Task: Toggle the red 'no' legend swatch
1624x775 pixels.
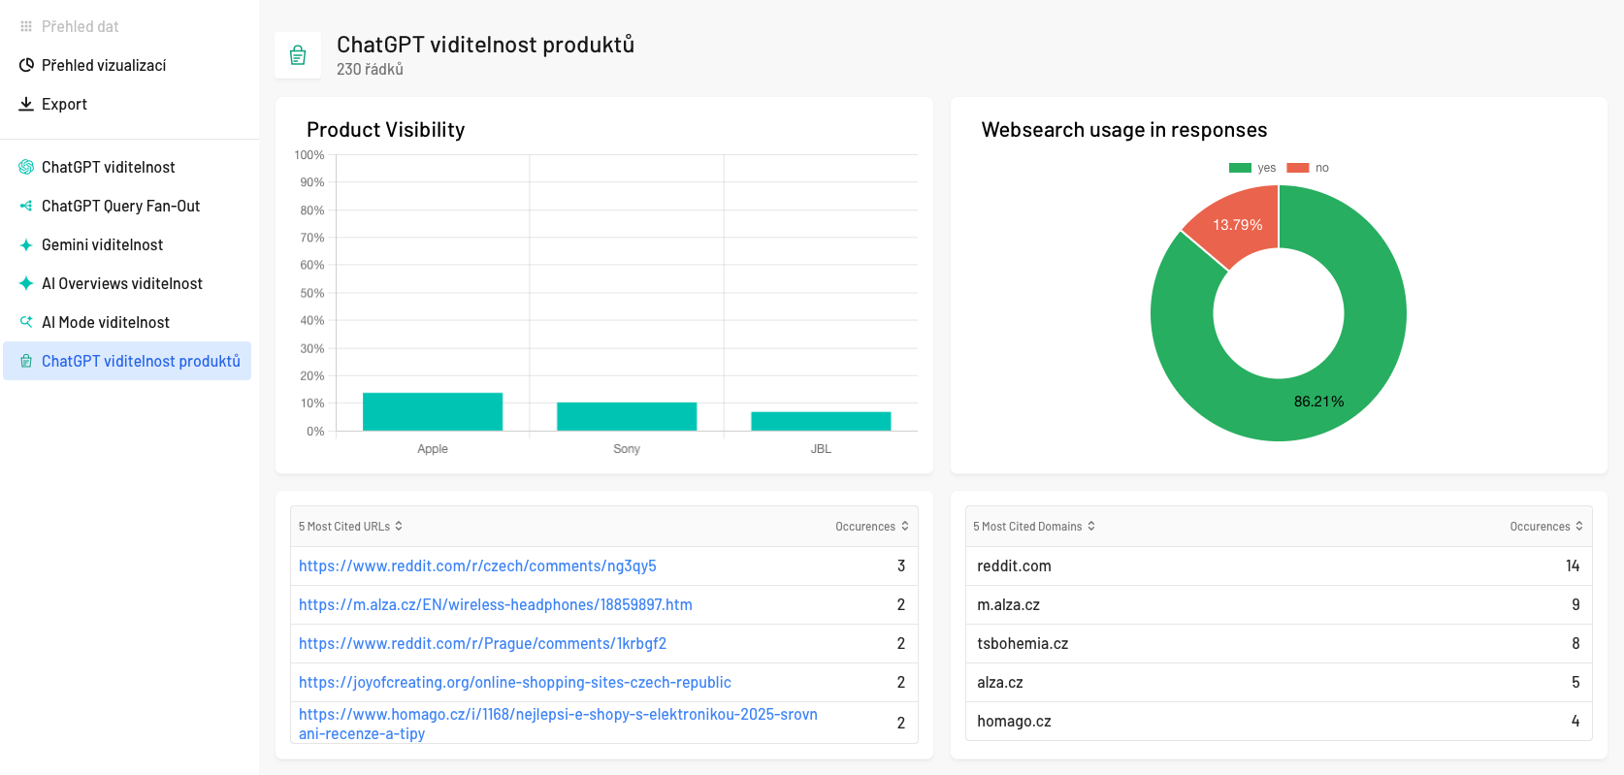Action: [x=1297, y=168]
